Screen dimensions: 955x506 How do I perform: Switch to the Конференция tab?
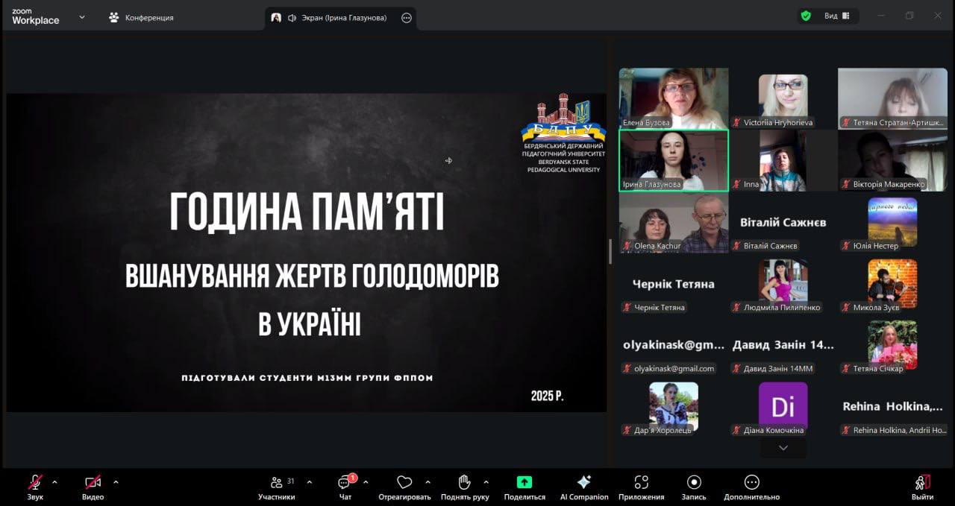pos(142,17)
